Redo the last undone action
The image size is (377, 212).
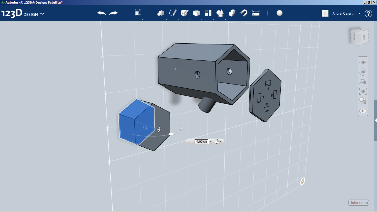(x=113, y=13)
